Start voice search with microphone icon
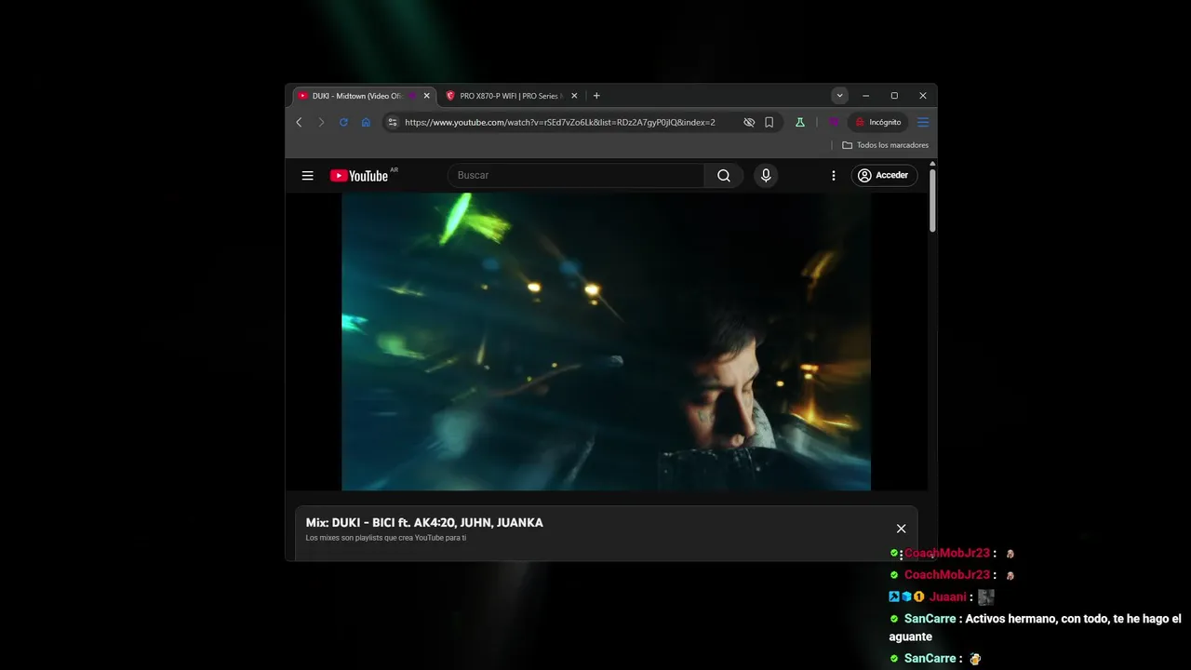Viewport: 1191px width, 670px height. tap(766, 175)
